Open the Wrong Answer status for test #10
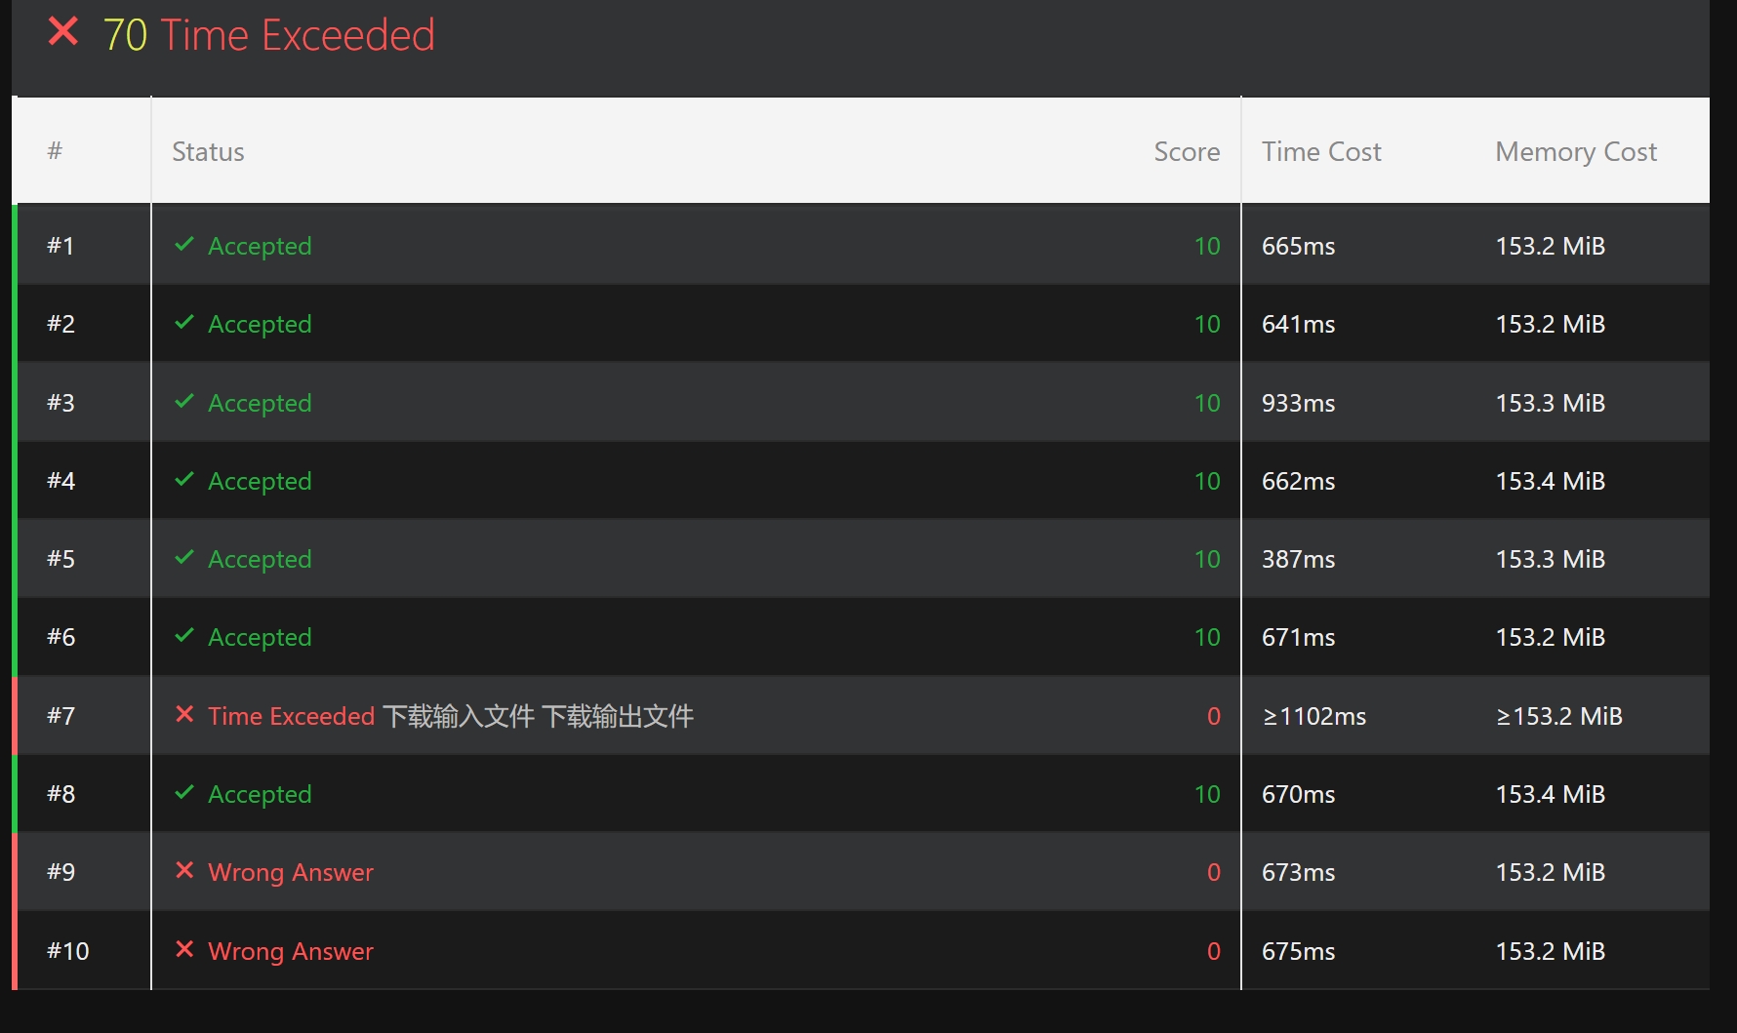The image size is (1737, 1033). click(291, 951)
